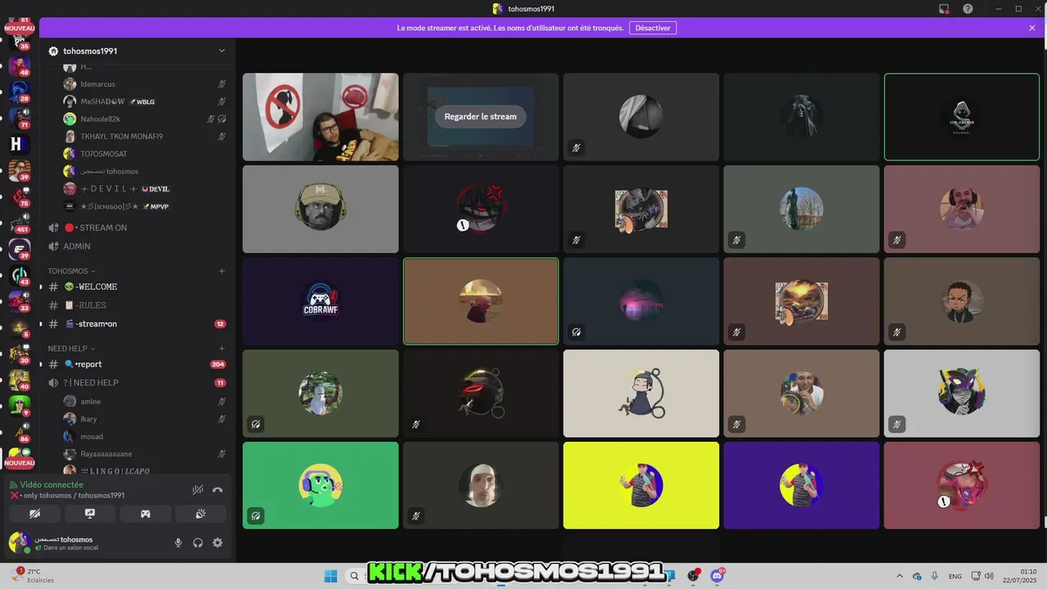Select user TKHAYL TKON MONAFI9
This screenshot has height=589, width=1047.
click(145, 137)
